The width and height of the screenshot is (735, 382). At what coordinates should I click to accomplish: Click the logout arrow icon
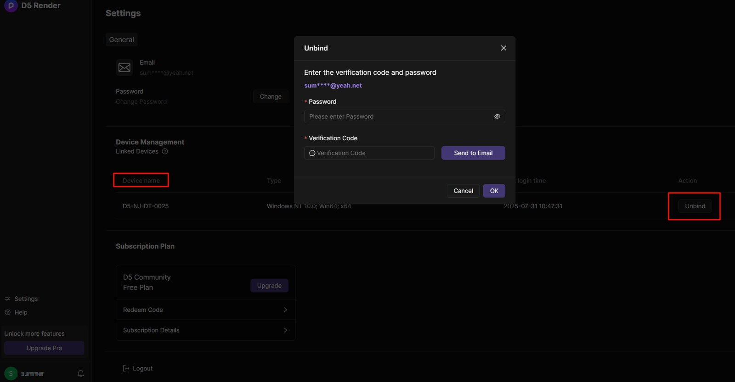(126, 369)
